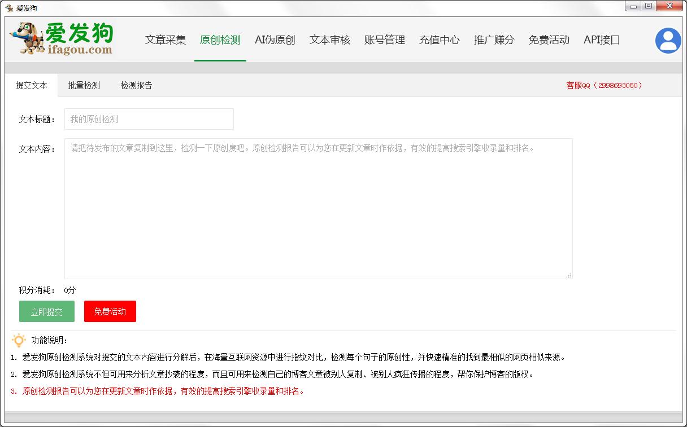
Task: Visit the 充值中心 recharge center
Action: 439,40
